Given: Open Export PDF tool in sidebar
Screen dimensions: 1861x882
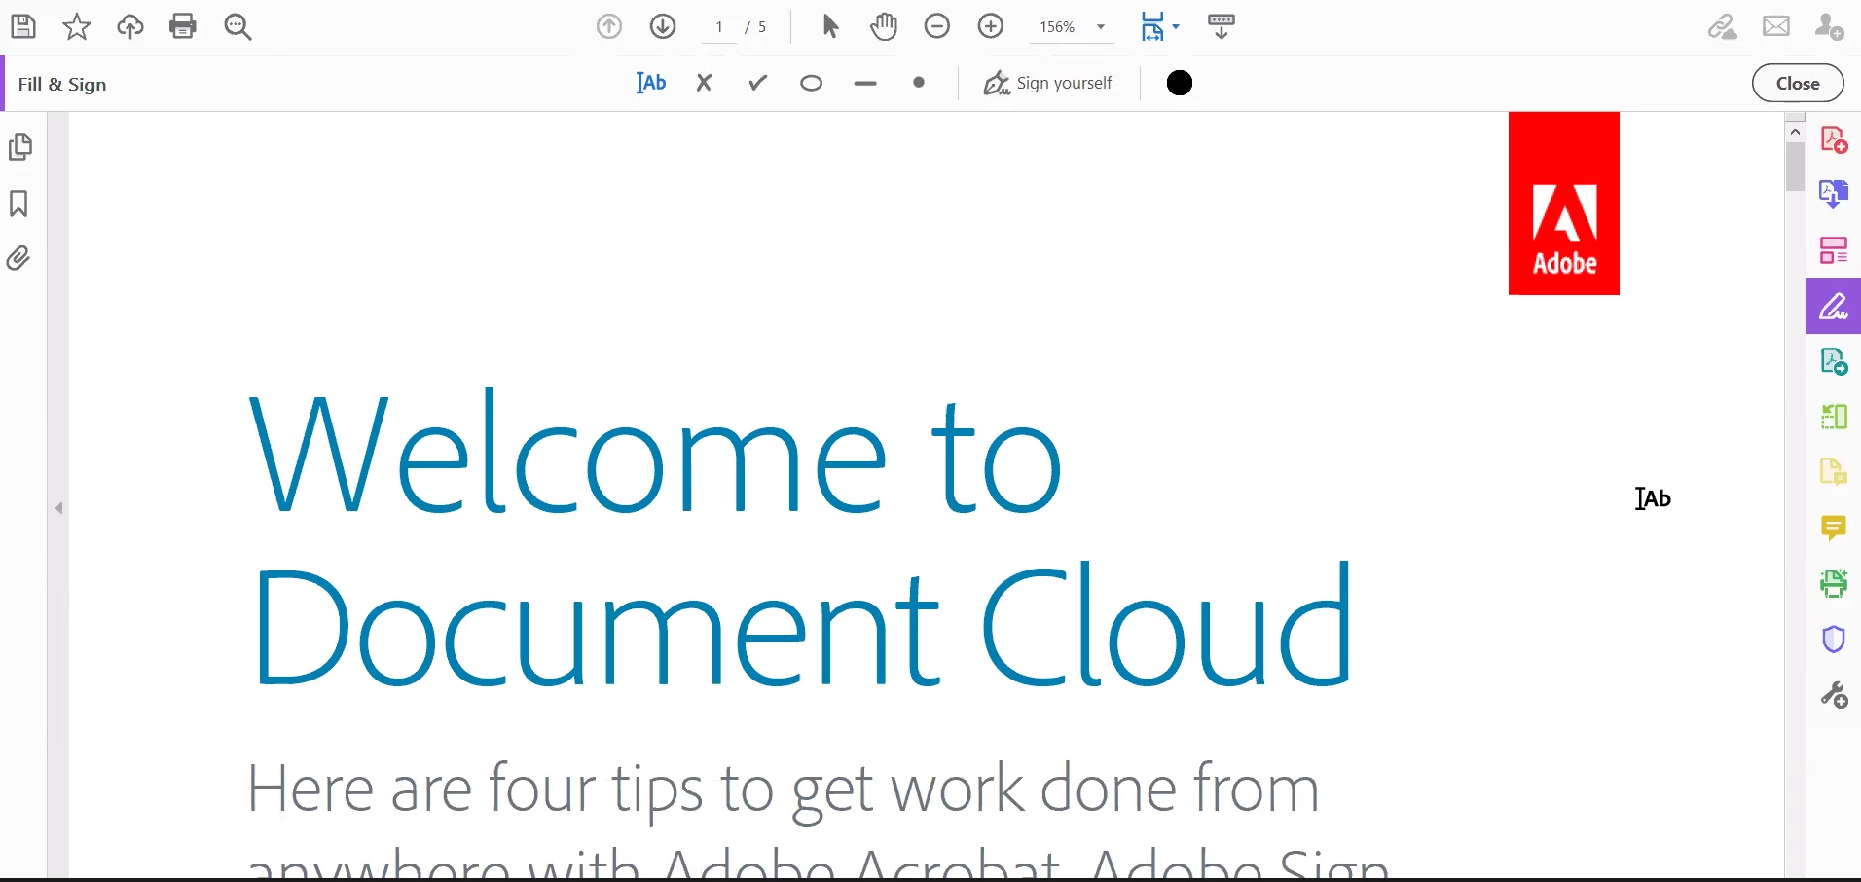Looking at the screenshot, I should point(1834,195).
